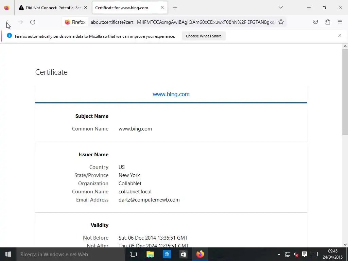This screenshot has width=348, height=261.
Task: Select the www.bing.com certificate tab header
Action: click(x=171, y=94)
